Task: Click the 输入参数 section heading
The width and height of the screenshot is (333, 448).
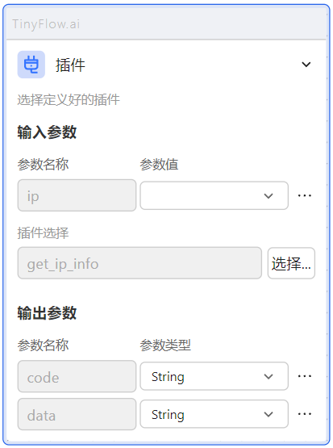Action: click(47, 132)
